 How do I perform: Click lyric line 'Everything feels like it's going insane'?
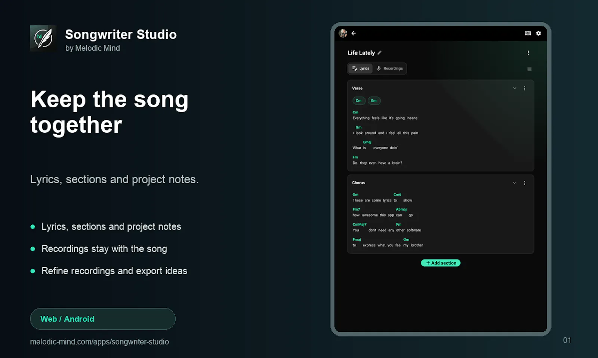click(x=385, y=118)
